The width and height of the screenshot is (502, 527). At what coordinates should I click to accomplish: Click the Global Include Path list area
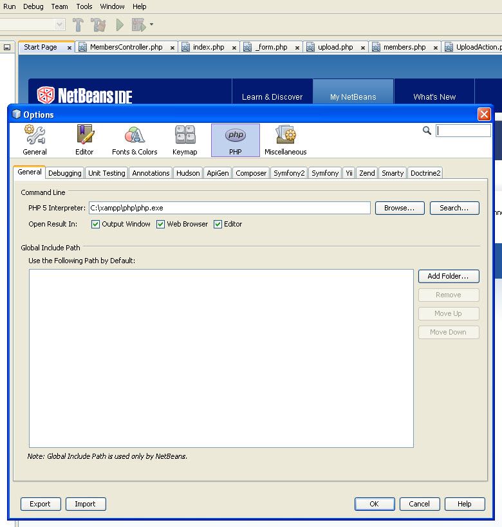221,358
